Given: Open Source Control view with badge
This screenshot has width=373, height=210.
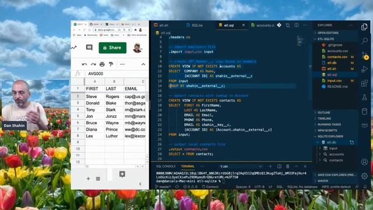Looking at the screenshot, I should click(x=364, y=55).
